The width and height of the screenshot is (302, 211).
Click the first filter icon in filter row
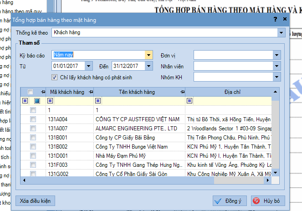coord(25,101)
